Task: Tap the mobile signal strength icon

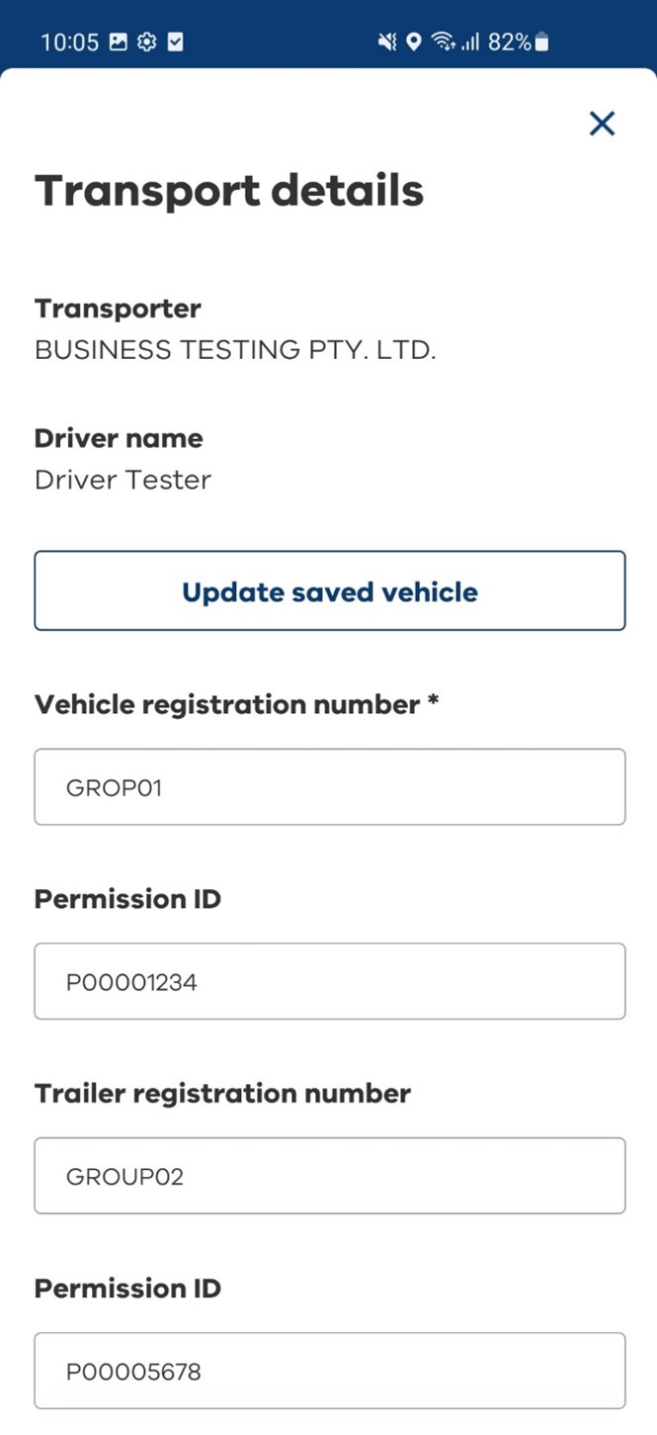Action: [x=470, y=42]
